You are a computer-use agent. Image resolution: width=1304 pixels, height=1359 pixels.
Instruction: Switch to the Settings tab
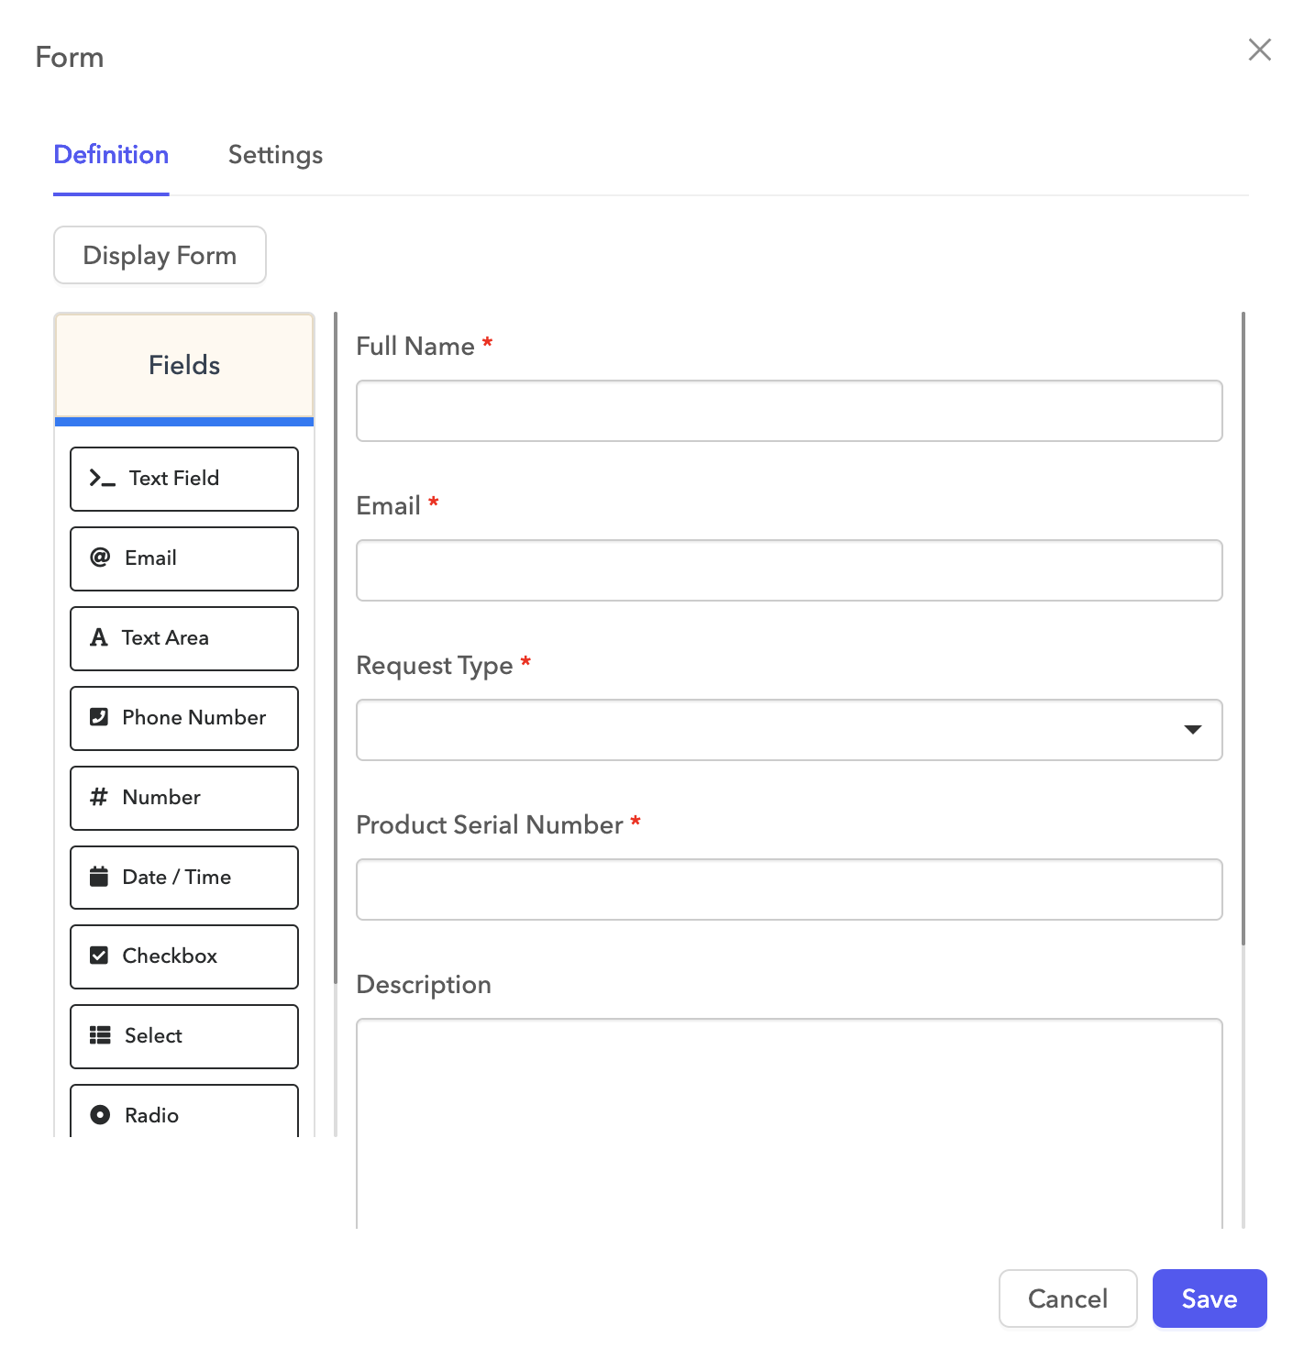point(275,155)
